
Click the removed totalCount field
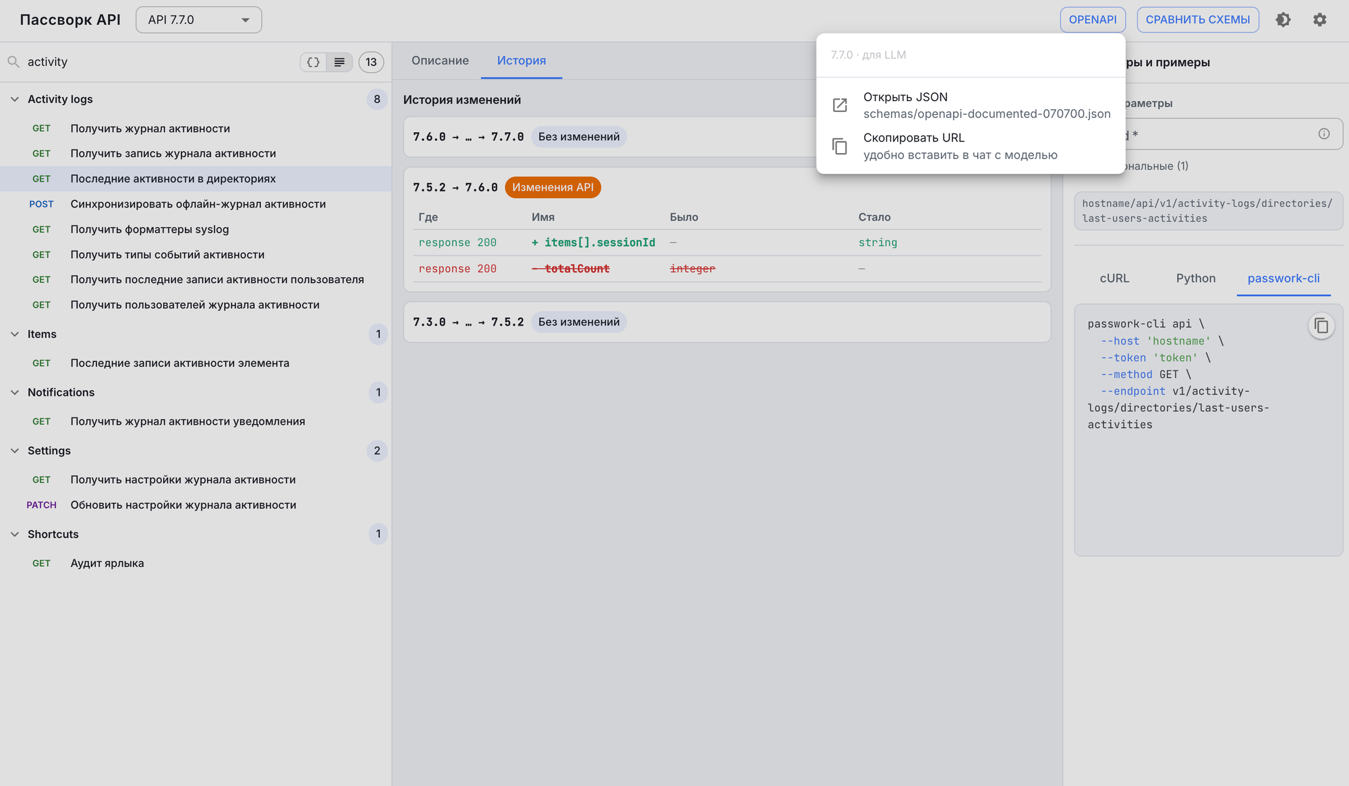pos(571,269)
